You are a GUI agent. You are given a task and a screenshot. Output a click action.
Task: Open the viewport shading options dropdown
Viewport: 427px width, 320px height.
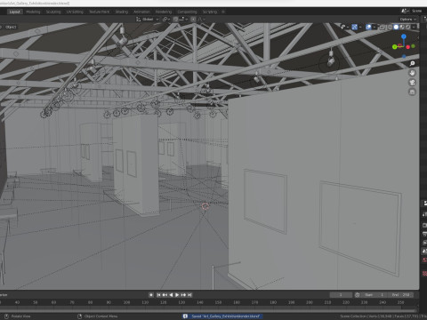click(414, 27)
